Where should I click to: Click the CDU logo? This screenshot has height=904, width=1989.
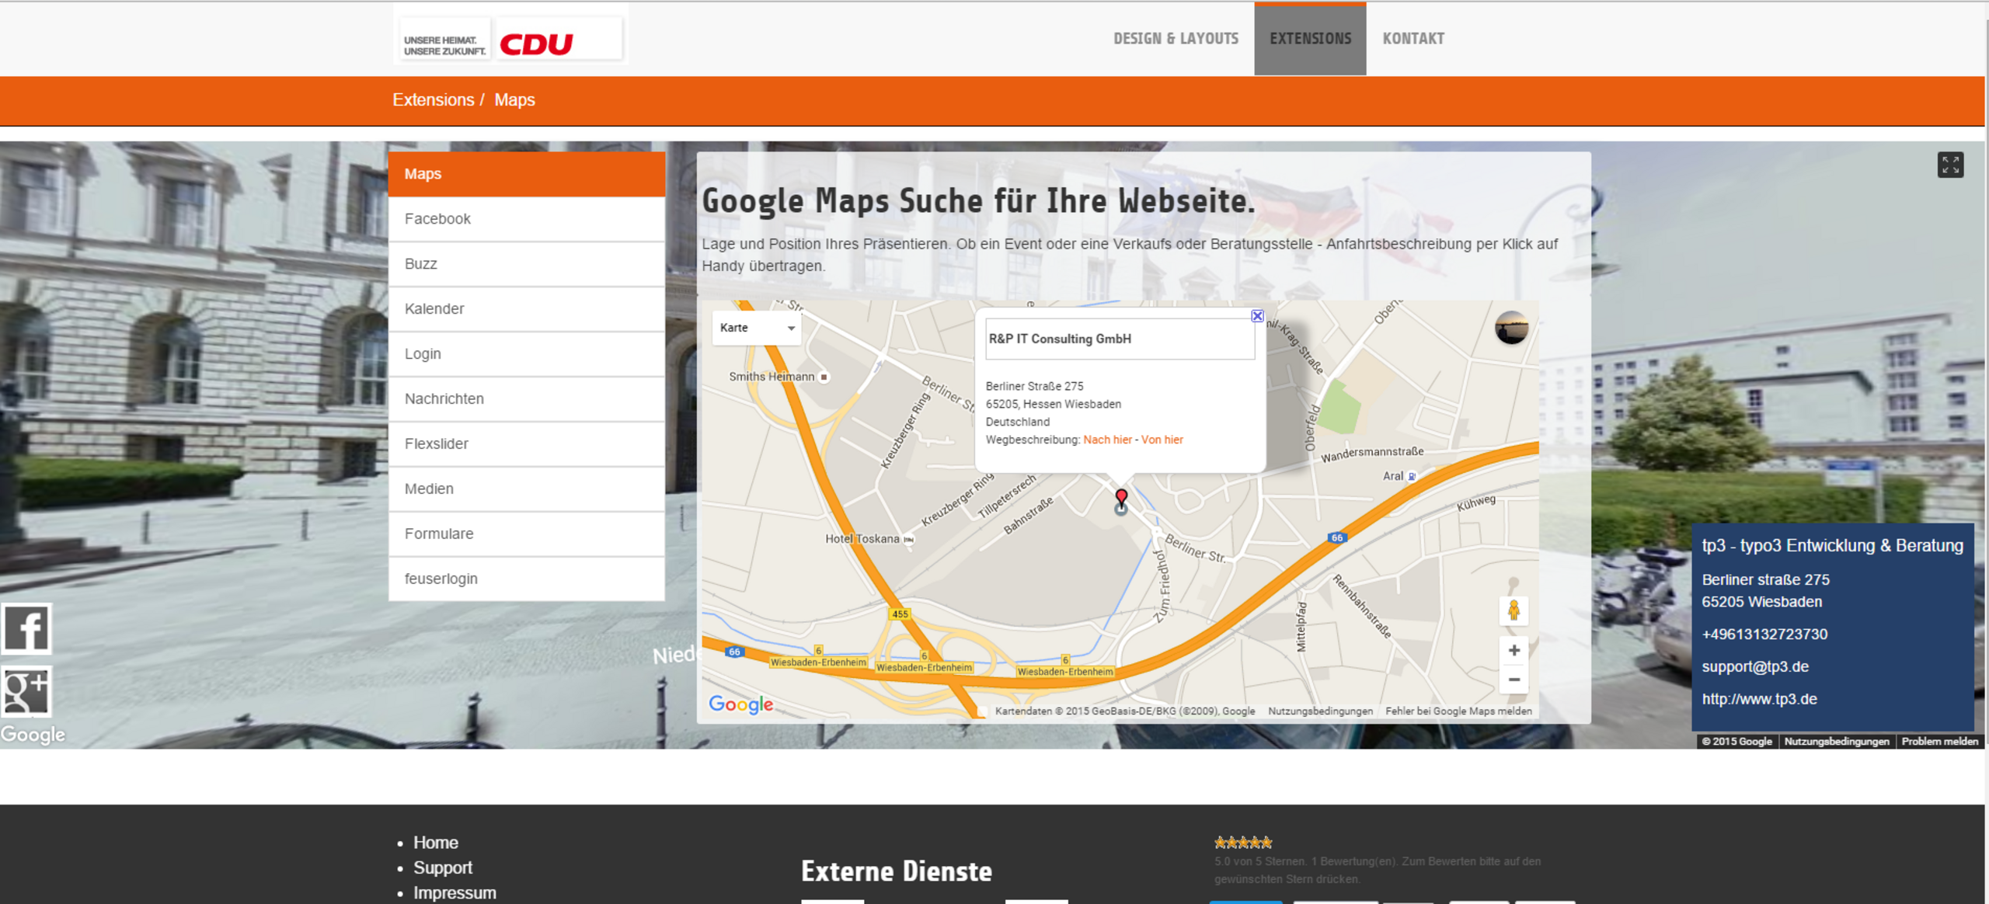click(536, 44)
